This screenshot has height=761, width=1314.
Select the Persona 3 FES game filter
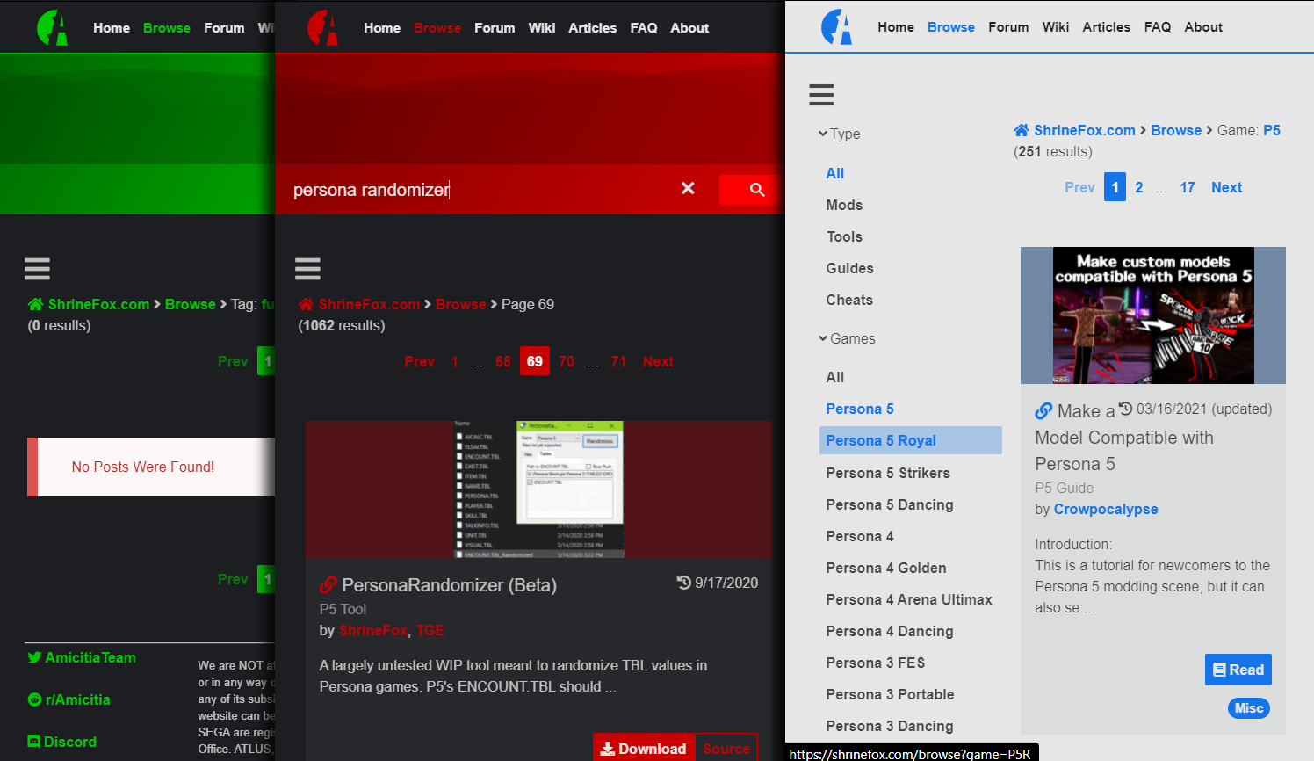[876, 663]
